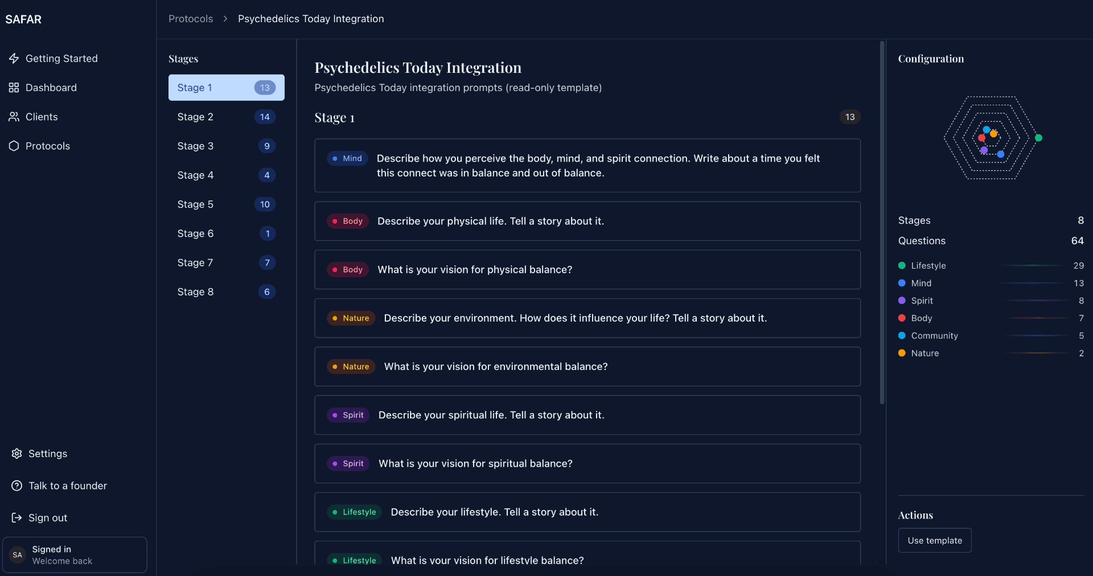Screen dimensions: 1093x576
Task: Go back via Protocols breadcrumb link
Action: (x=191, y=19)
